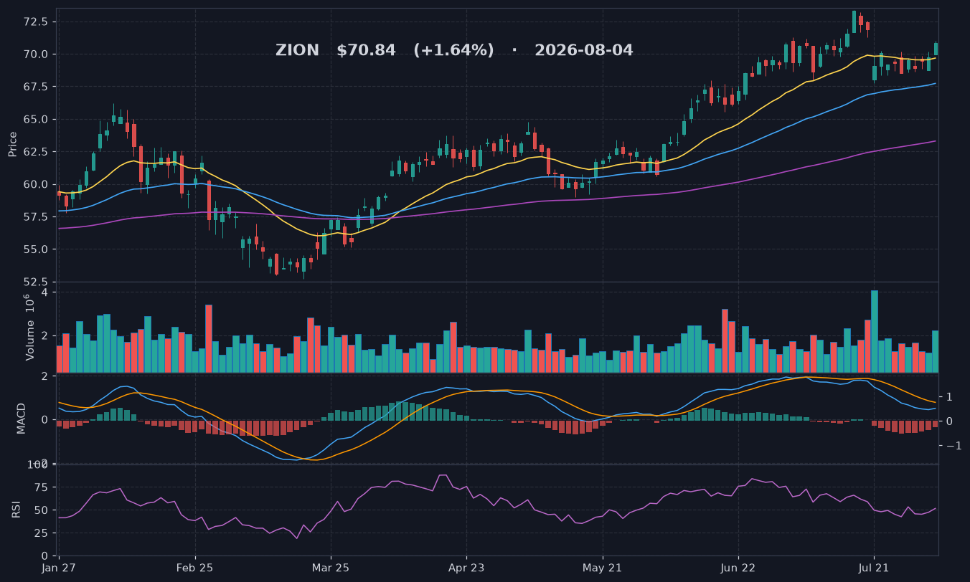970x582 pixels.
Task: Select the May 21 date axis label
Action: [603, 568]
